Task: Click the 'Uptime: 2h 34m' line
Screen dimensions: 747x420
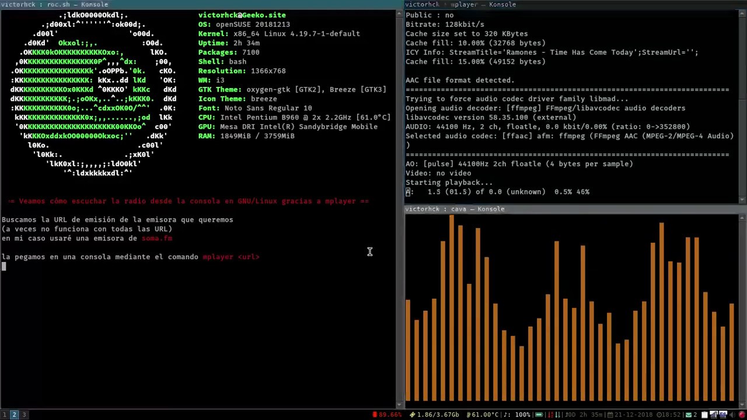Action: click(x=229, y=43)
